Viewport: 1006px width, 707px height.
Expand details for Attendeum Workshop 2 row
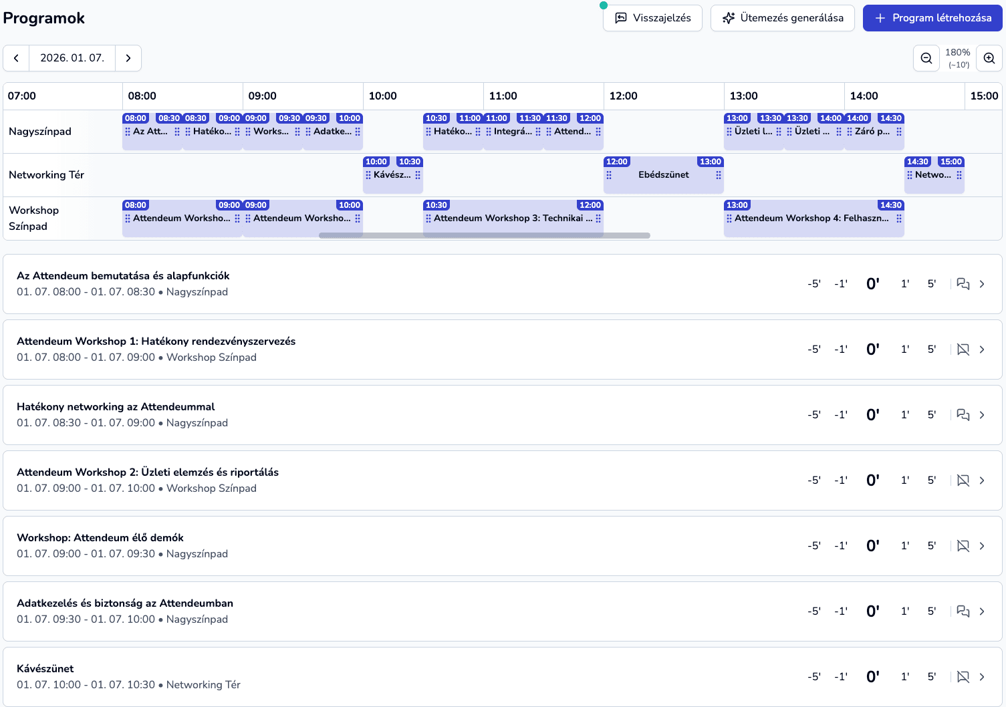point(982,480)
